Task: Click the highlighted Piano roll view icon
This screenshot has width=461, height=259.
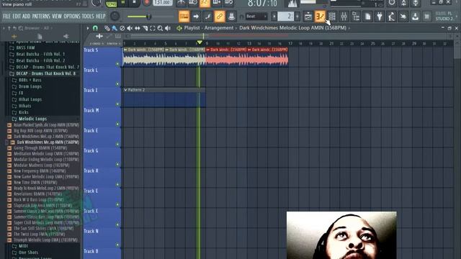Action: click(x=320, y=17)
